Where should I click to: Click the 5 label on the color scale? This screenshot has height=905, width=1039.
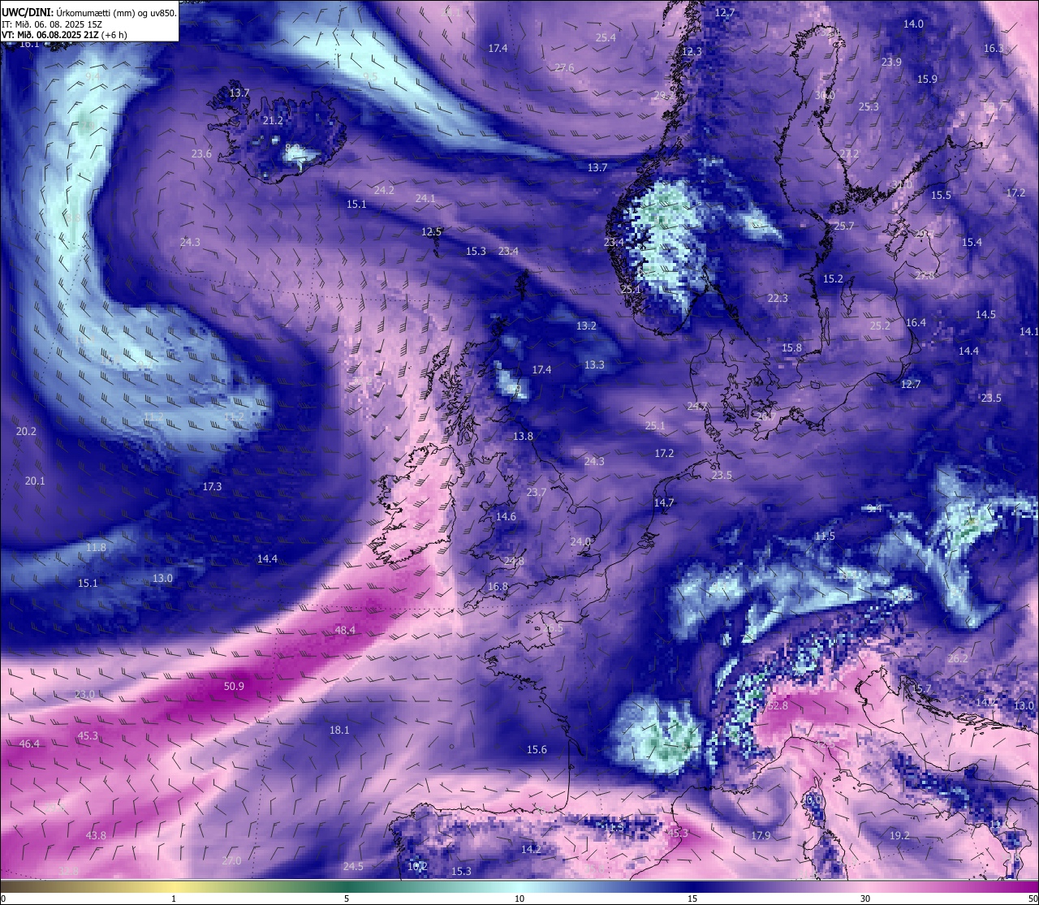point(347,899)
